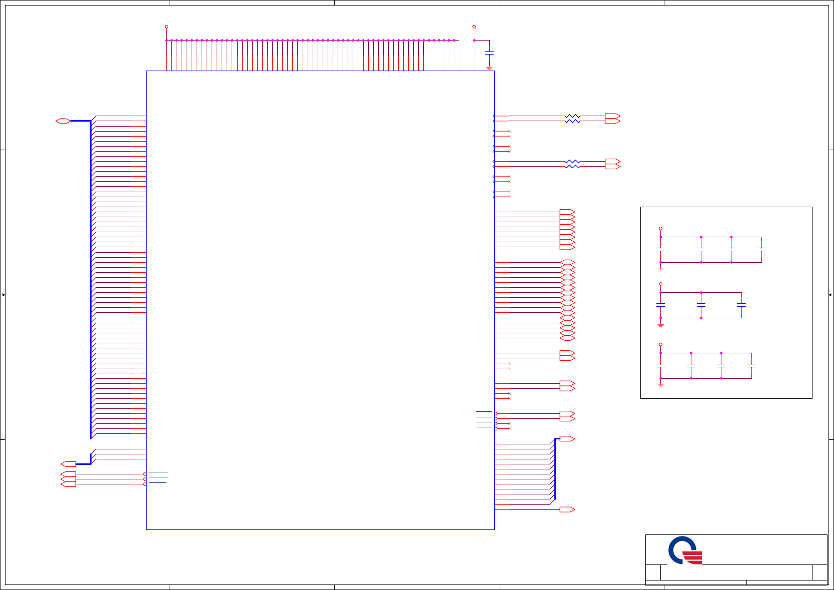Image resolution: width=834 pixels, height=590 pixels.
Task: Select the rightmost capacitor in the bottom bank
Action: [x=751, y=365]
